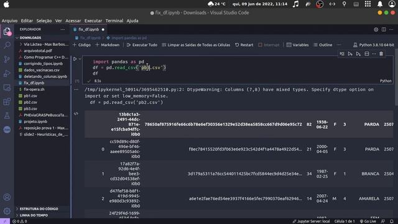Open the Extensions view icon
Image resolution: width=398 pixels, height=224 pixels.
[x=7, y=101]
